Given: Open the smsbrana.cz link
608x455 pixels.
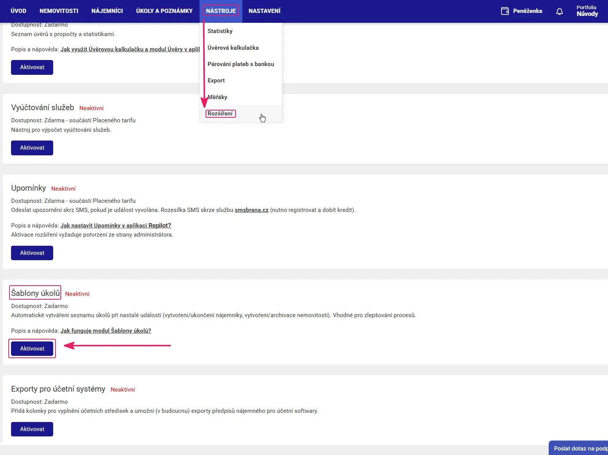Looking at the screenshot, I should (252, 210).
